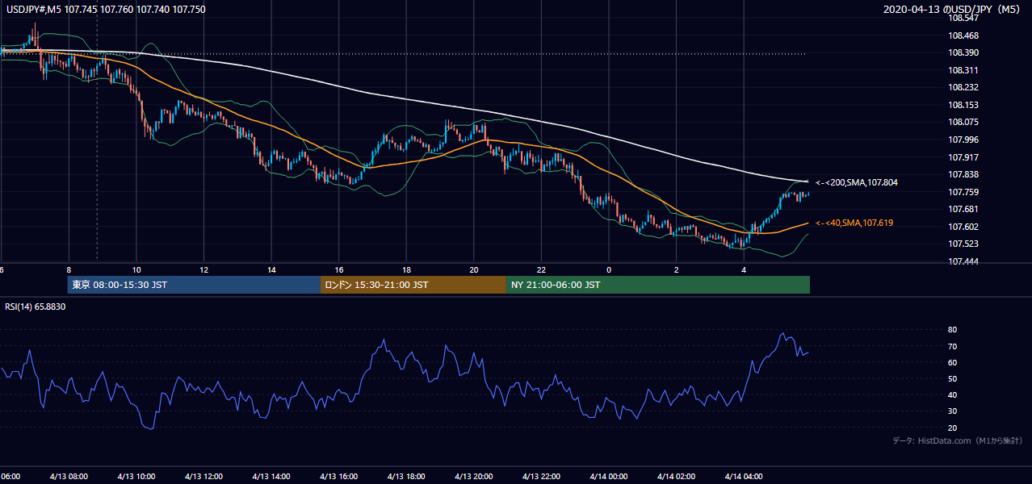Select the 40 SMA label showing 107.619
The width and height of the screenshot is (1032, 484).
pos(854,223)
